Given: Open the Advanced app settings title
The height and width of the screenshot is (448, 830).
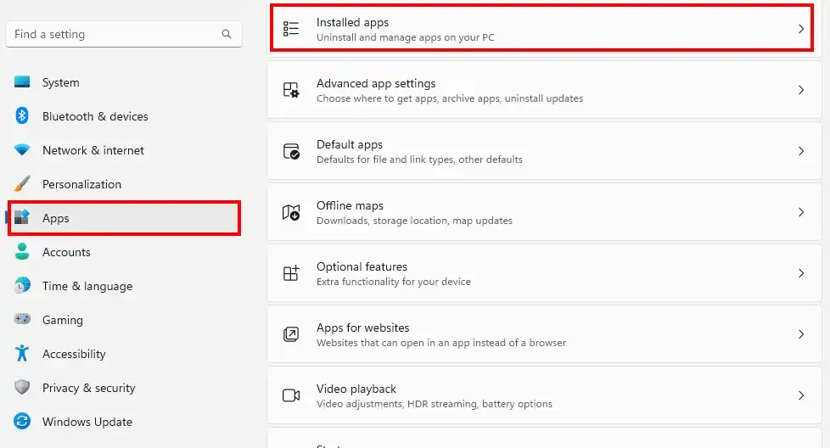Looking at the screenshot, I should click(376, 83).
